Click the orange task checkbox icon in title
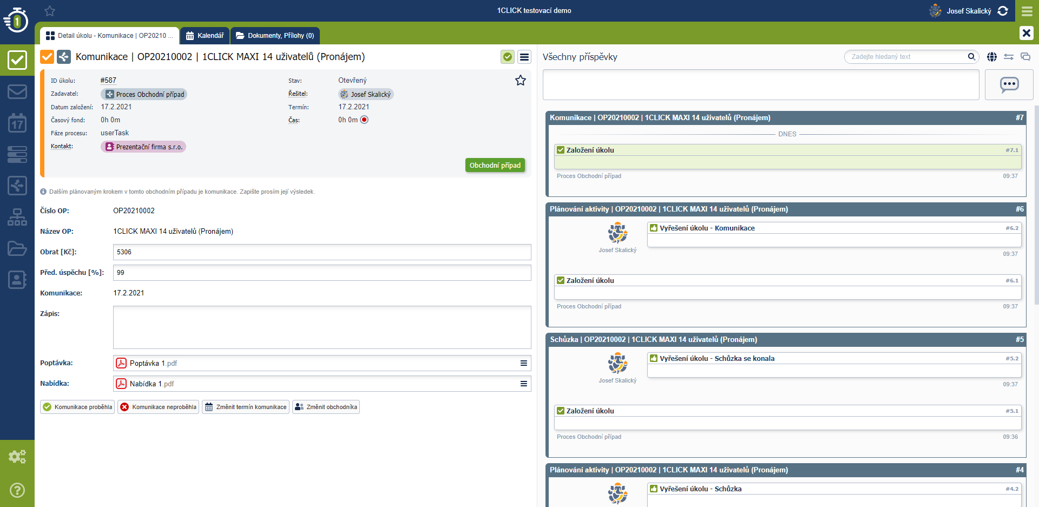This screenshot has width=1039, height=507. click(x=47, y=57)
